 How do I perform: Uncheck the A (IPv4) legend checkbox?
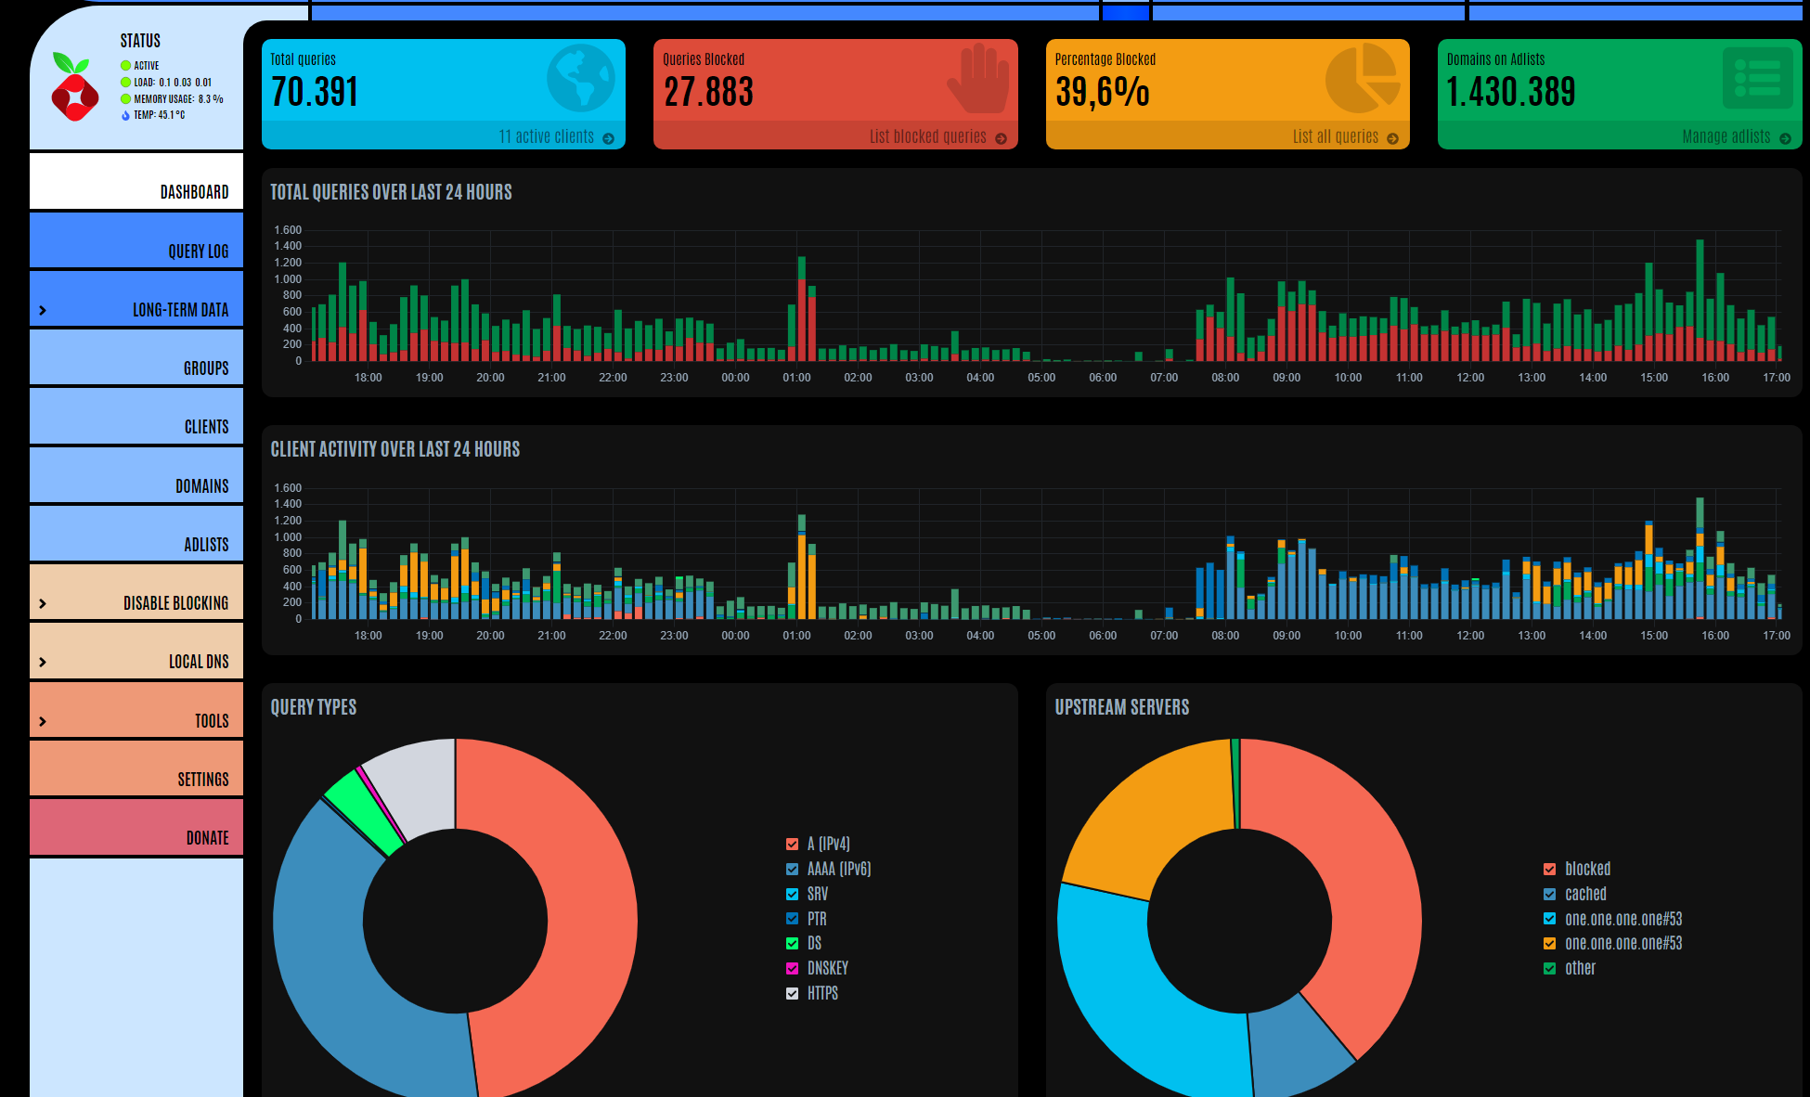792,844
